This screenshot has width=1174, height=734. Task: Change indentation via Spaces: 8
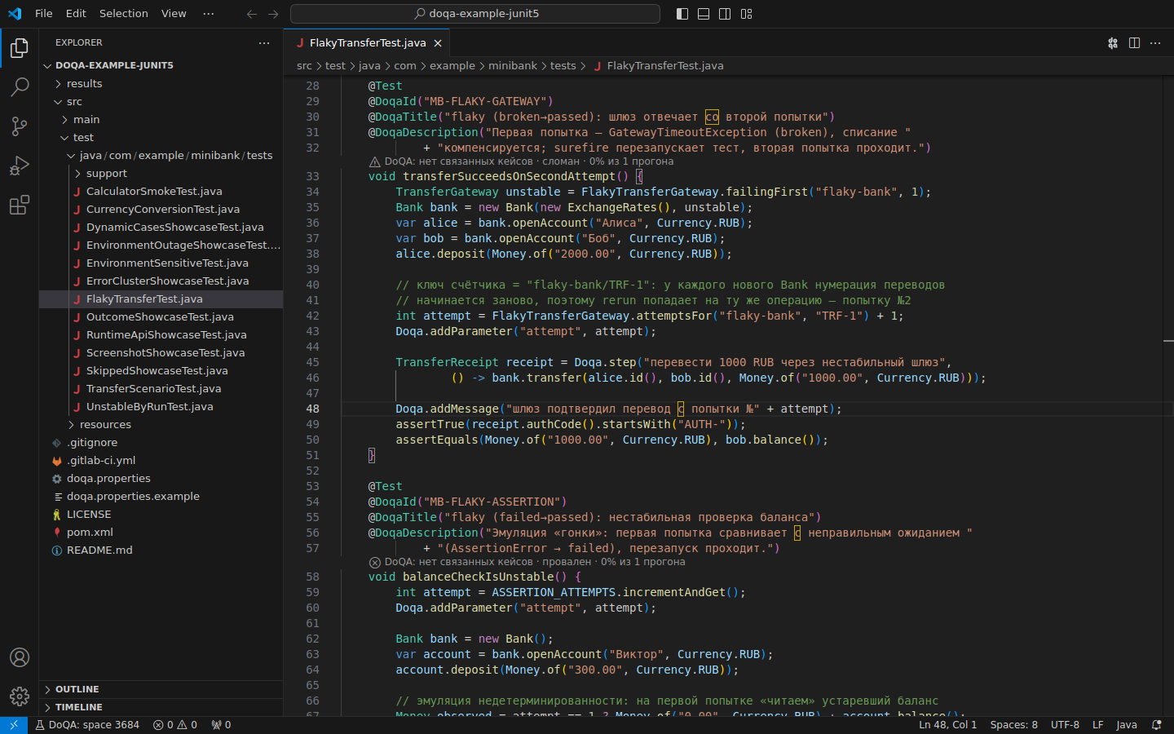pyautogui.click(x=1013, y=725)
